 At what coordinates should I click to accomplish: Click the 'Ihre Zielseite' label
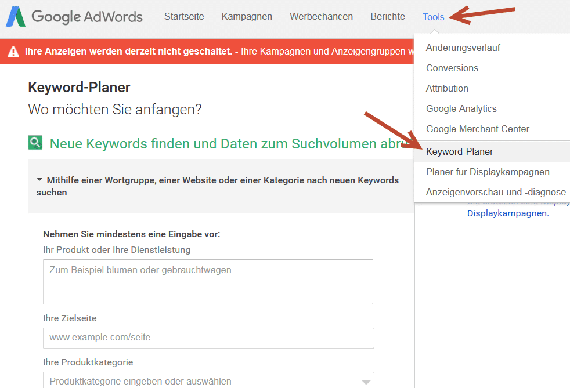pos(70,318)
